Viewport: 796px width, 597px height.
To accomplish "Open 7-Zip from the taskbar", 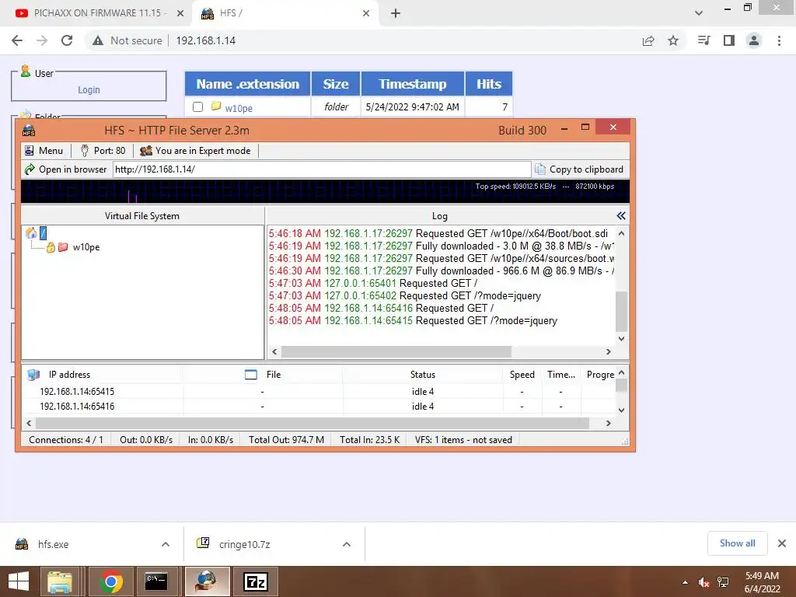I will tap(256, 581).
